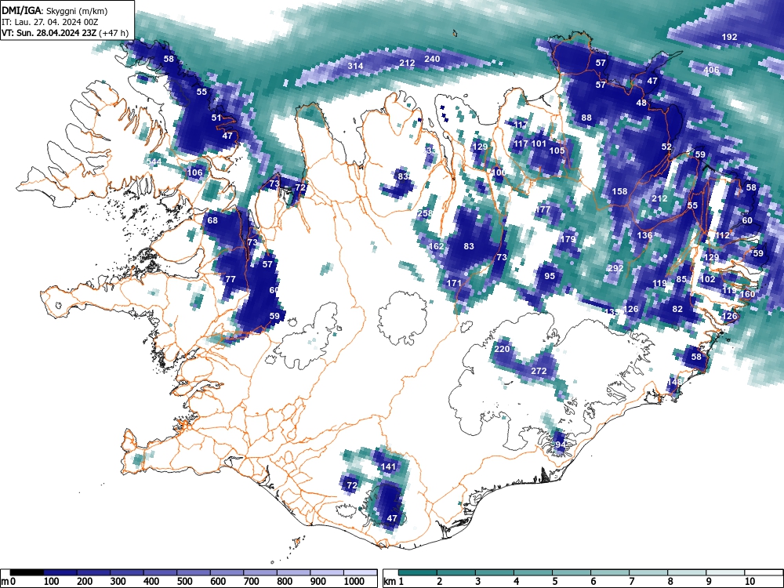Click the 1000 m legend label
This screenshot has height=588, width=784.
point(354,582)
